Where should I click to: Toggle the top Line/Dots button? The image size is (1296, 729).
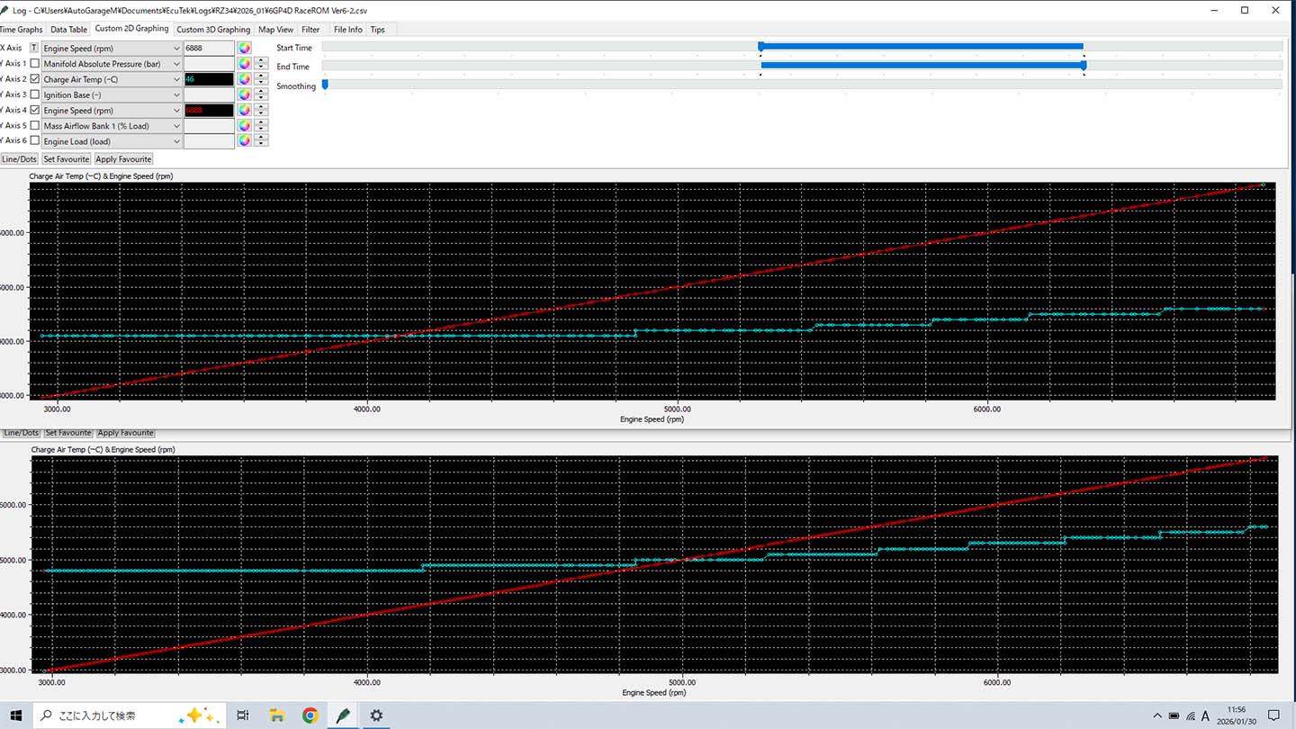(20, 159)
